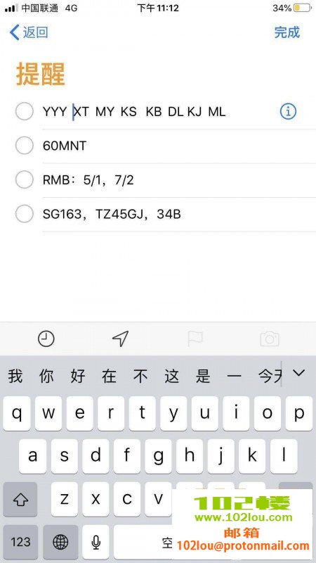
Task: Select the 这 word suggestion
Action: point(171,377)
